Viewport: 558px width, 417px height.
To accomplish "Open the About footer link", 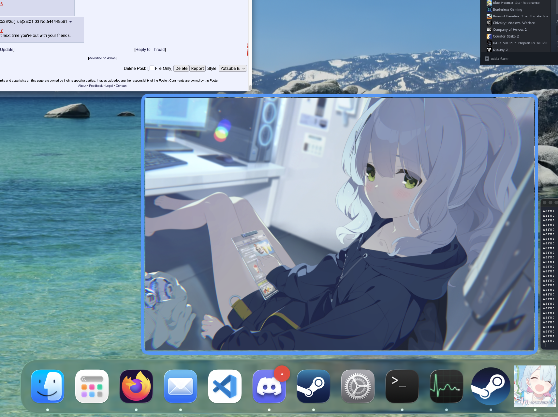I will (x=82, y=86).
